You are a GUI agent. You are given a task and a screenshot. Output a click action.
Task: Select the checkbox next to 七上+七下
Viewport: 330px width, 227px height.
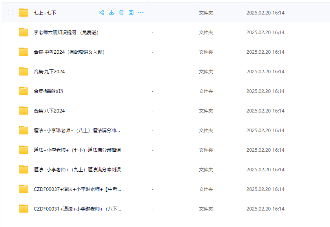click(10, 13)
